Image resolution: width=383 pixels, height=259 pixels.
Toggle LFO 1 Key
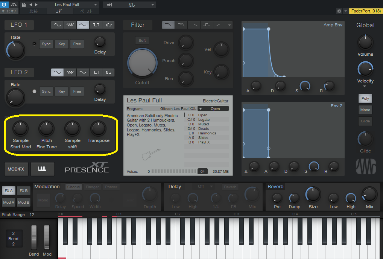tap(62, 44)
